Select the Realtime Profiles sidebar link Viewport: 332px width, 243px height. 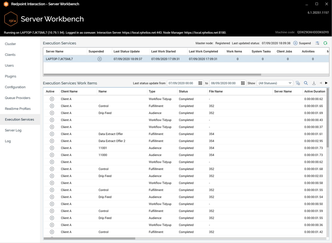tap(18, 109)
